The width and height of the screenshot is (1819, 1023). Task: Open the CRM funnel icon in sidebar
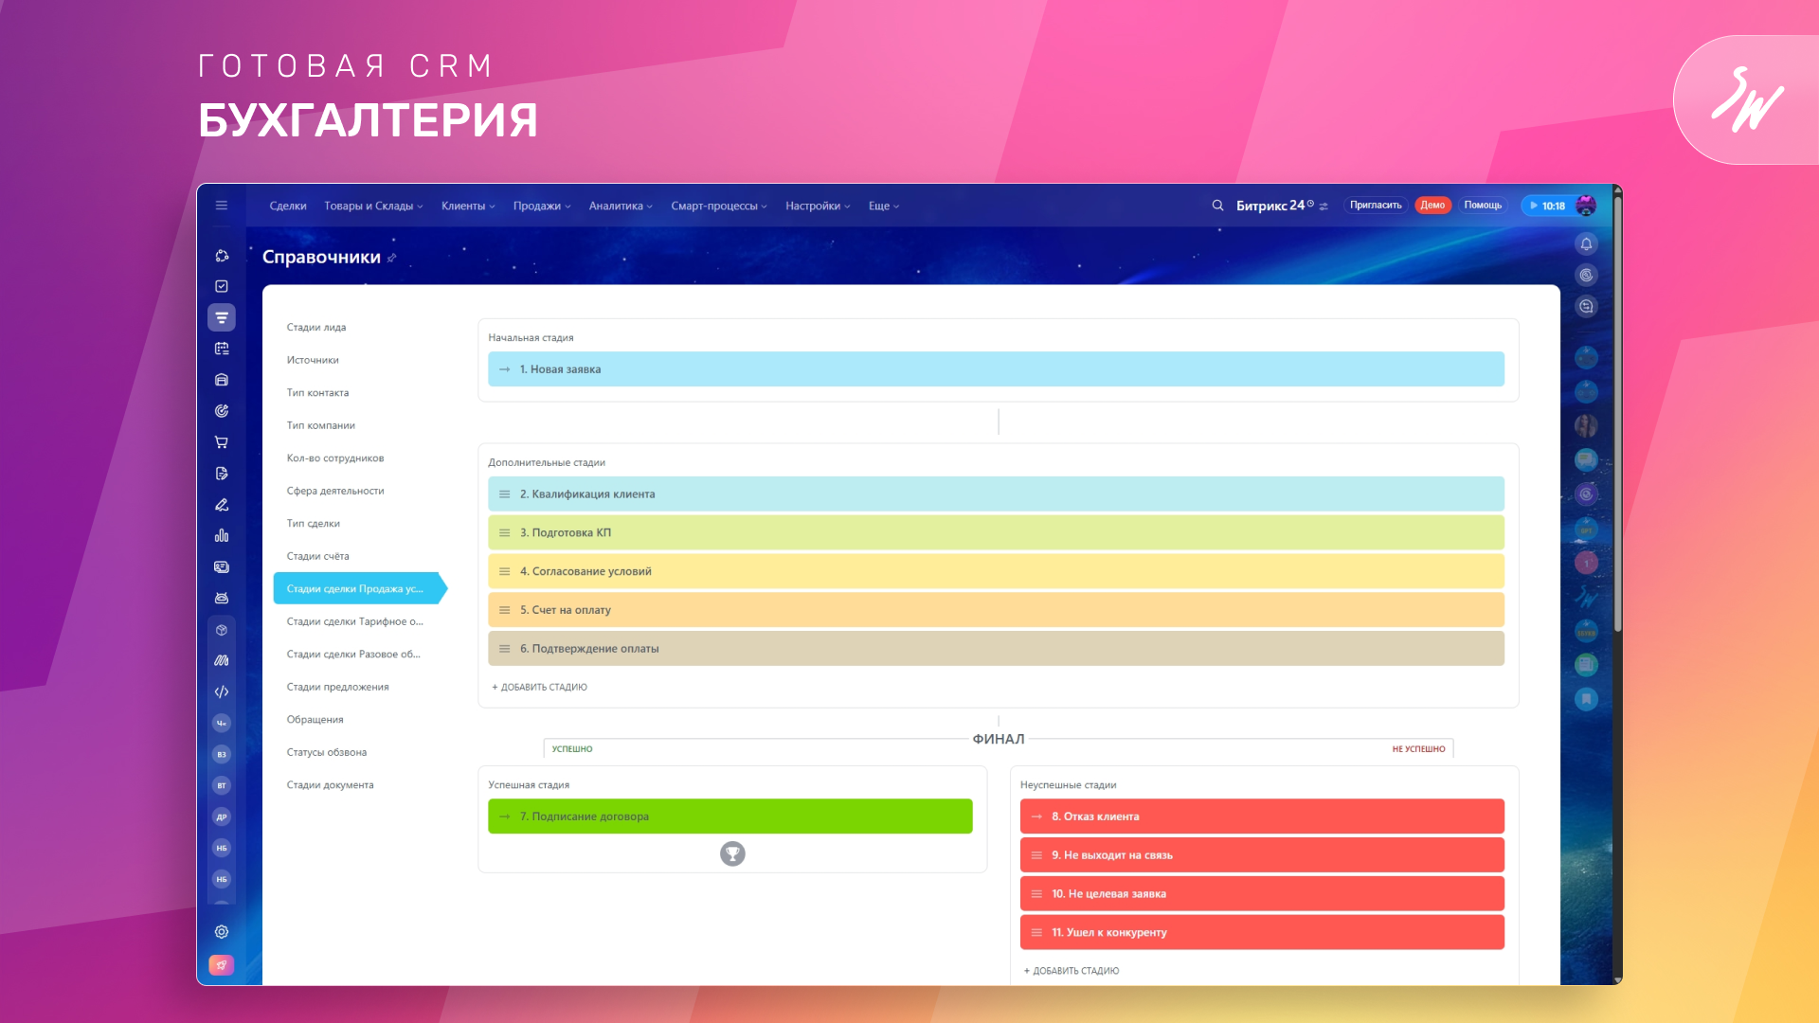pos(222,317)
